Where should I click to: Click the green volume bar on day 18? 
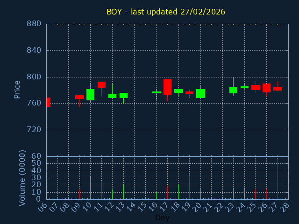tap(178, 192)
